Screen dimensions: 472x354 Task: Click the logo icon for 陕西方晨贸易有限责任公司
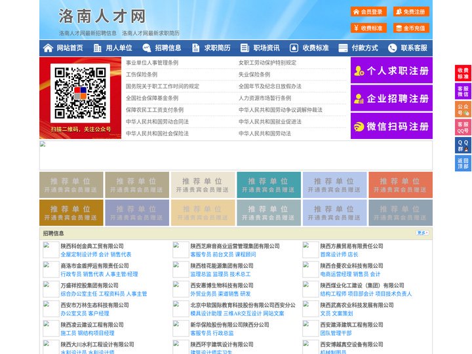pyautogui.click(x=311, y=250)
